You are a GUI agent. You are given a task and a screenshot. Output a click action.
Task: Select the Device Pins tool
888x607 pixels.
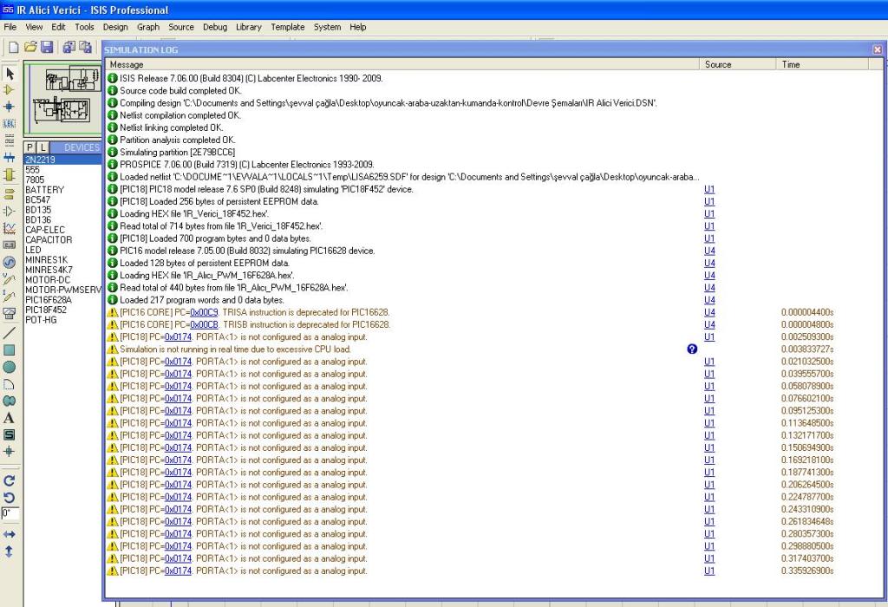(9, 212)
